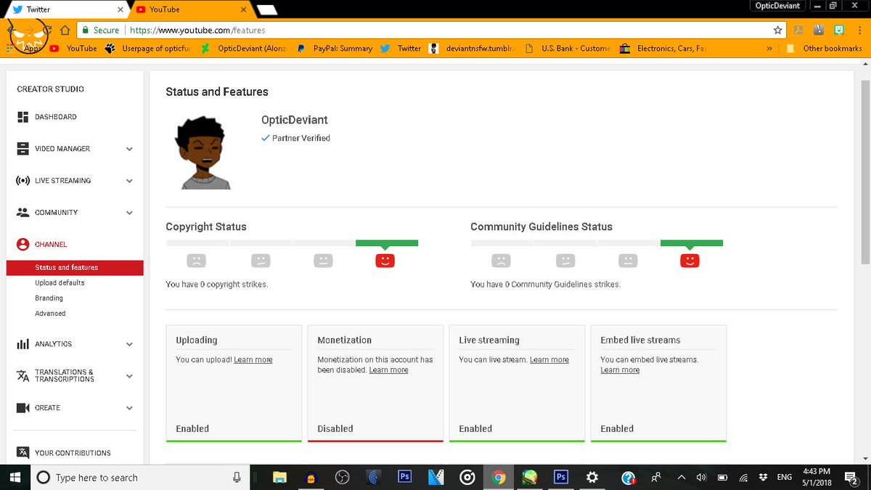Click the green extension icon in Chrome toolbar
The height and width of the screenshot is (490, 871).
tap(839, 30)
